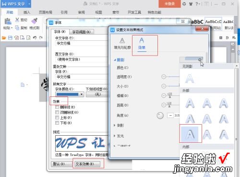Open the 视图 ribbon tab
The width and height of the screenshot is (240, 177).
tap(98, 12)
